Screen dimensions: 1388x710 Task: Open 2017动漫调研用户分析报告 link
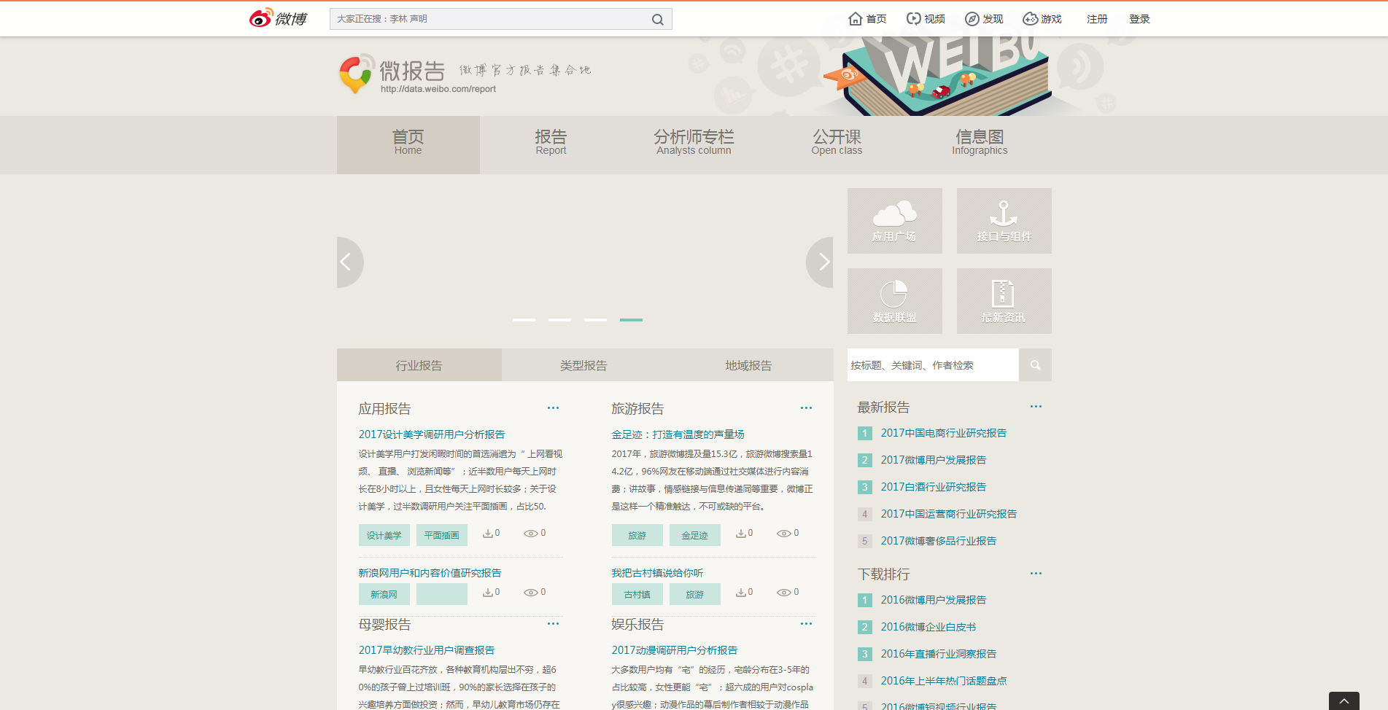coord(675,650)
